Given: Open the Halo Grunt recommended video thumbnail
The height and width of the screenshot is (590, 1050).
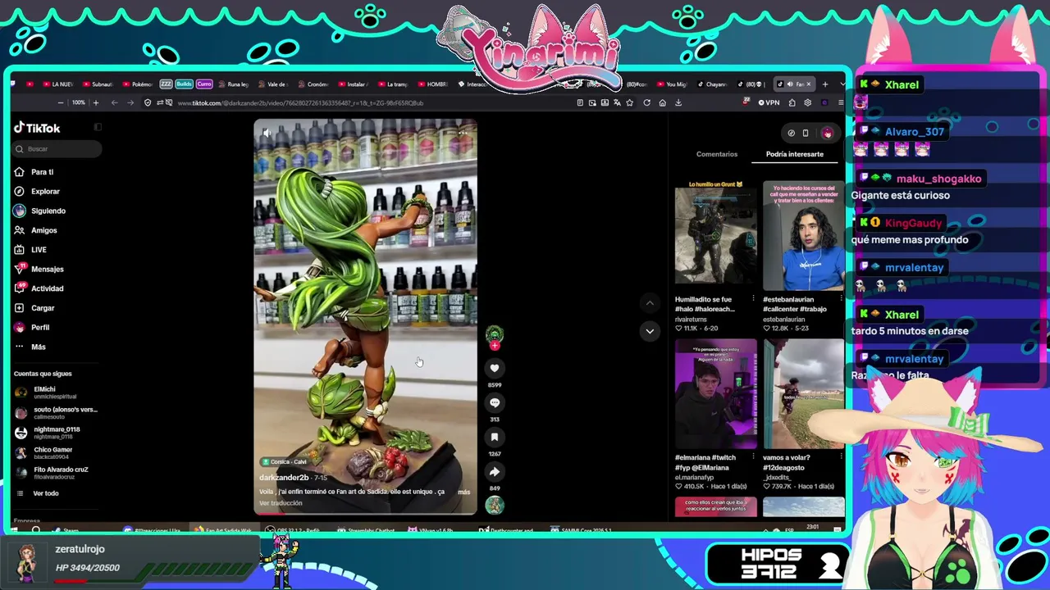Looking at the screenshot, I should (715, 236).
